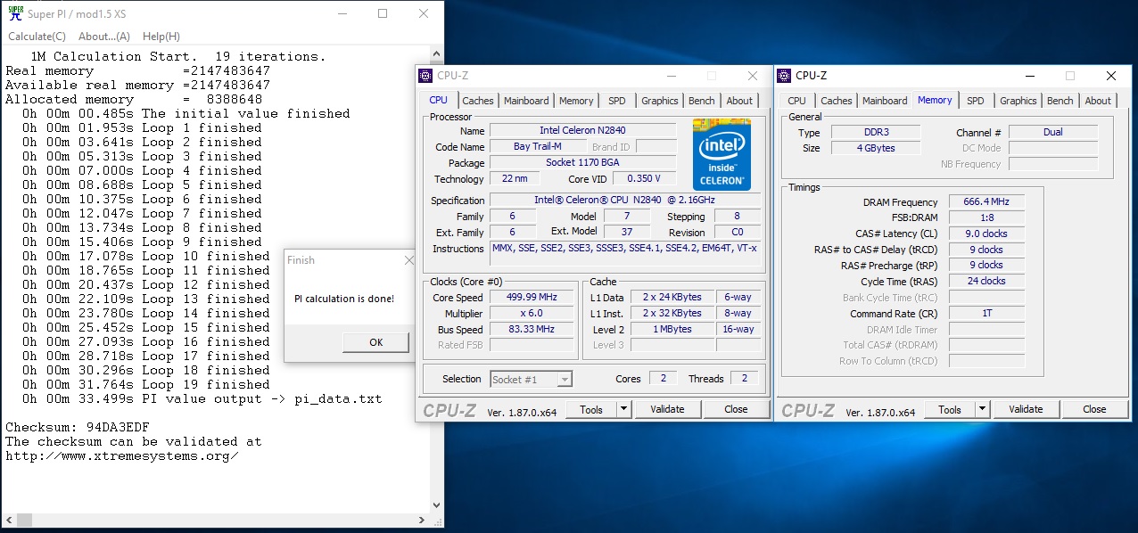Click the Loop 19 finished line
Image resolution: width=1138 pixels, height=533 pixels.
[146, 384]
